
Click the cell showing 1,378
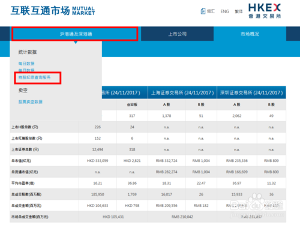167,116
